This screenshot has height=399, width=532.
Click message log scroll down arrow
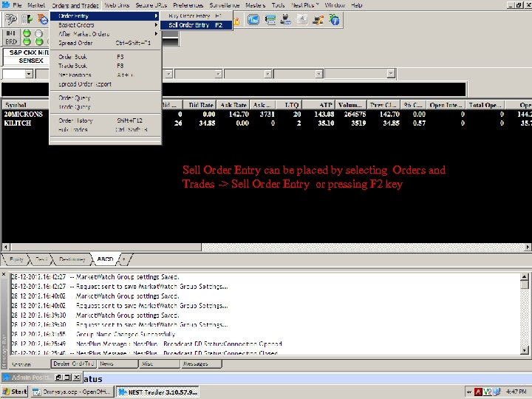click(x=524, y=350)
